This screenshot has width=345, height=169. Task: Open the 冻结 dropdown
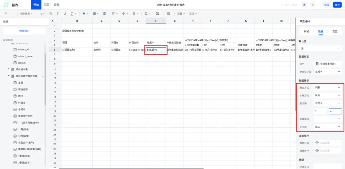click(x=193, y=13)
